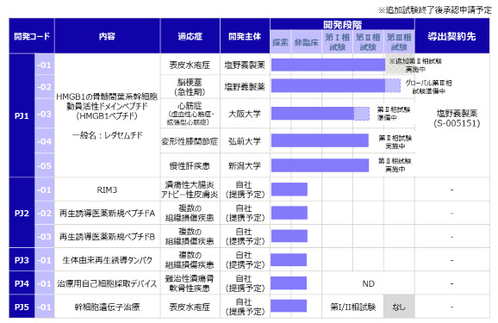This screenshot has width=498, height=323.
Task: Select the gray なし cell in PJ5
Action: 399,307
